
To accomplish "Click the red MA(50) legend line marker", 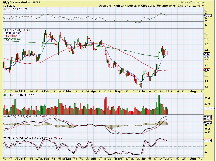I will pos(5,36).
